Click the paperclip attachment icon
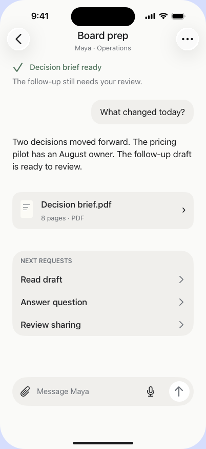The height and width of the screenshot is (449, 206). (x=25, y=391)
